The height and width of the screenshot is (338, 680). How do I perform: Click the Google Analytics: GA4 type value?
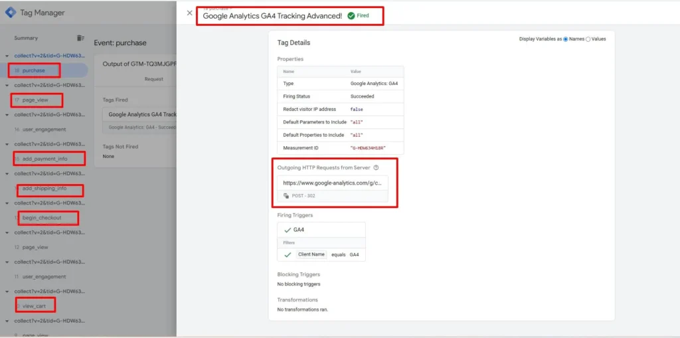(x=374, y=83)
